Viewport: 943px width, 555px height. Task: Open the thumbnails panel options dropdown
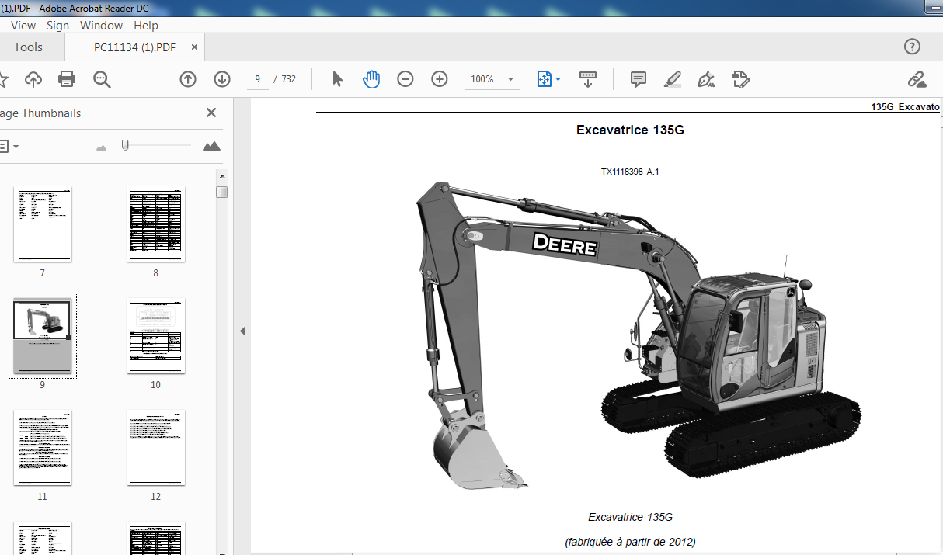point(9,146)
